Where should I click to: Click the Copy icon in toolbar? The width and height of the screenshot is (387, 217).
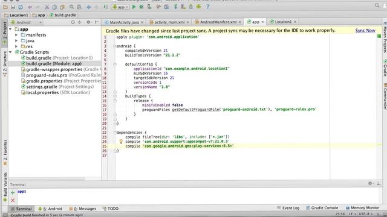[54, 7]
